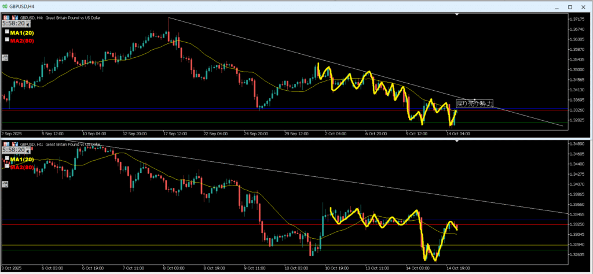
Task: Select the 戻り売り勢力 text label
Action: [474, 104]
